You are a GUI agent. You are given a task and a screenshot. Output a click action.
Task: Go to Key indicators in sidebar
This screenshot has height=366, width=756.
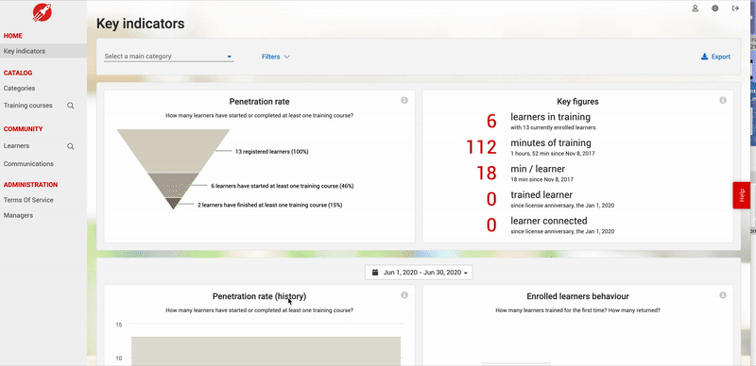tap(43, 51)
